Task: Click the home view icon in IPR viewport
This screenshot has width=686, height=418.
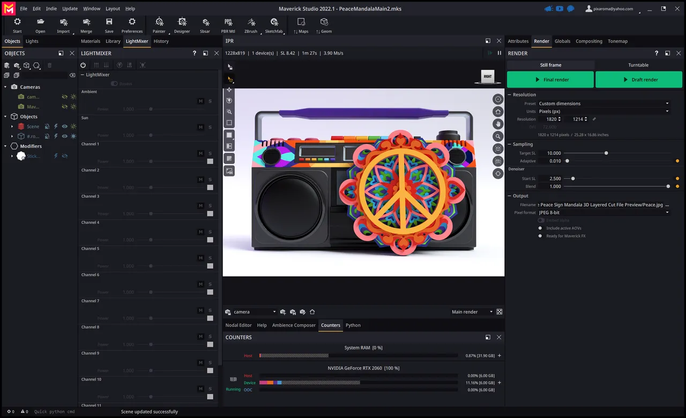Action: click(x=498, y=111)
